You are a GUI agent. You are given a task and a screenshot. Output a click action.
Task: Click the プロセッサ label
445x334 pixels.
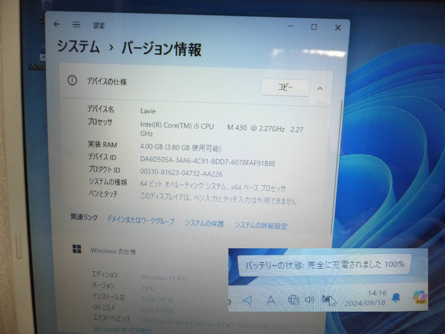[100, 122]
